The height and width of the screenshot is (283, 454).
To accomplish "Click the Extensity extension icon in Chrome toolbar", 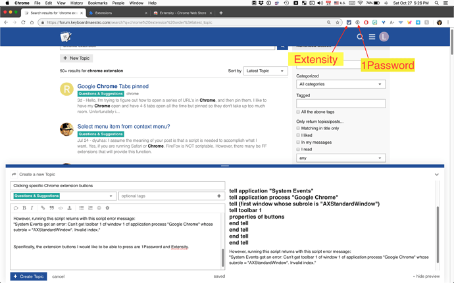I will (x=349, y=22).
